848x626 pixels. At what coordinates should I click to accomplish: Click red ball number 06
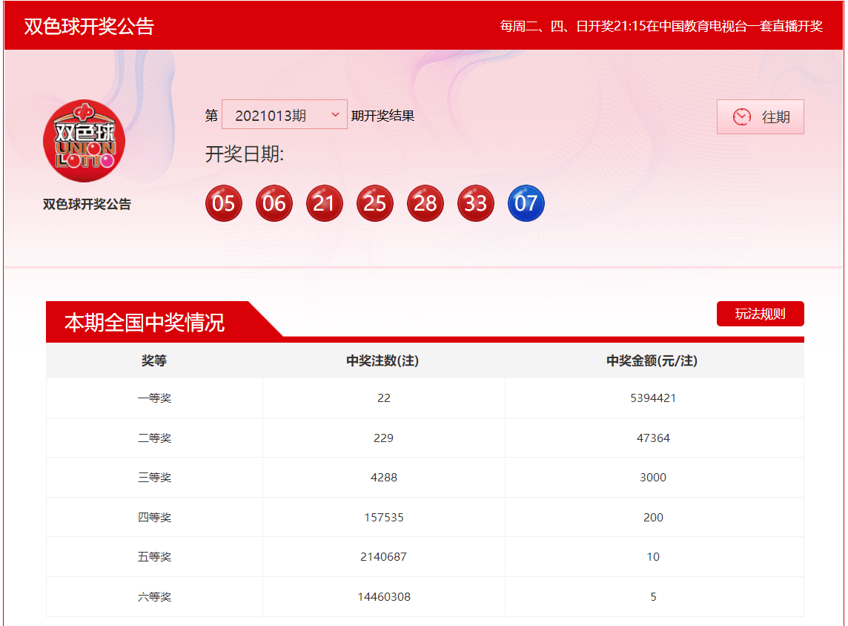(x=274, y=203)
